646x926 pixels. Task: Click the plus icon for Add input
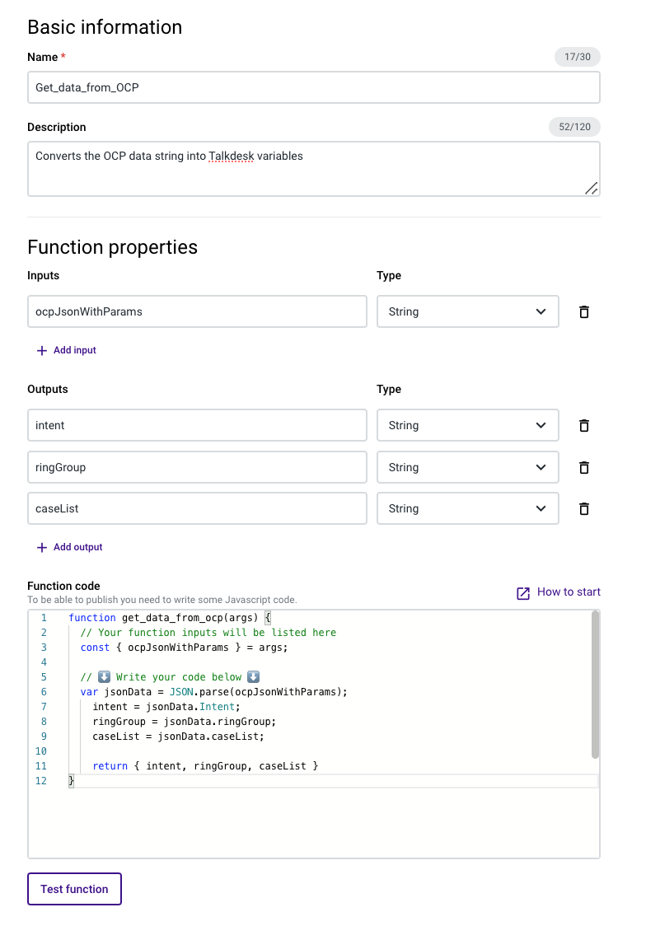42,351
